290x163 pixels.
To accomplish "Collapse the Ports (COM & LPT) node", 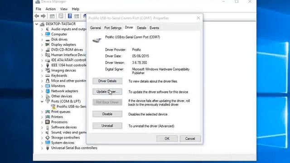I will click(42, 101).
